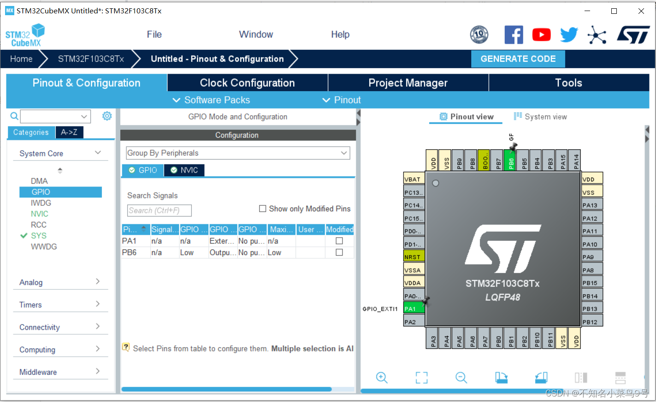The height and width of the screenshot is (402, 656).
Task: Open the YouTube link icon
Action: pos(541,35)
